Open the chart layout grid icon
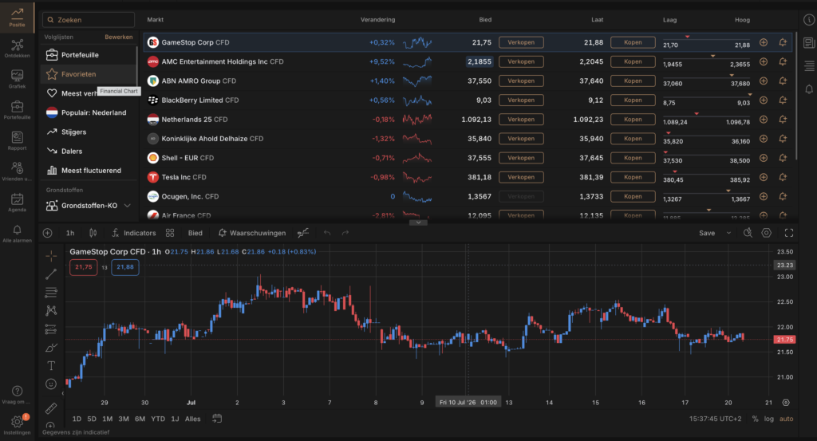Image resolution: width=817 pixels, height=441 pixels. 170,233
